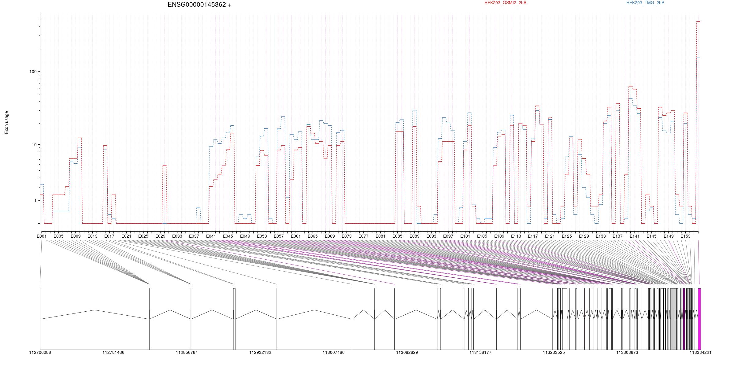Click exon label E125
Viewport: 734px width, 367px height.
point(567,236)
